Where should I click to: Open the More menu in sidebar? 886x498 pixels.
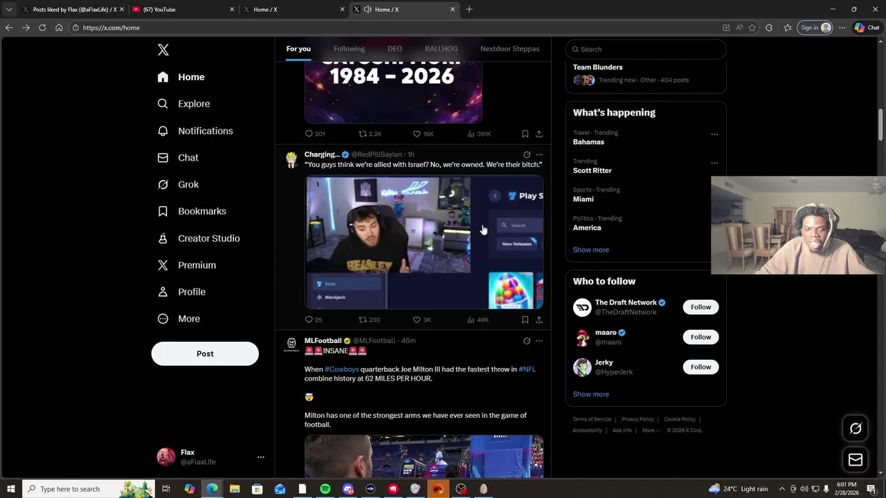179,319
